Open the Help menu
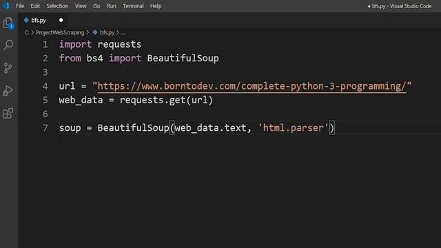 click(x=156, y=6)
